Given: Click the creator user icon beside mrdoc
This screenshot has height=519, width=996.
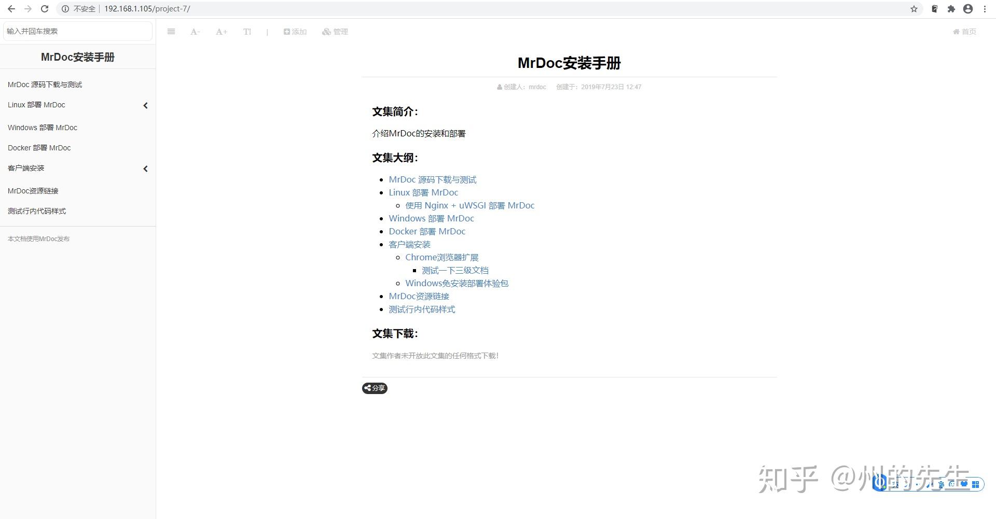Looking at the screenshot, I should (x=499, y=87).
